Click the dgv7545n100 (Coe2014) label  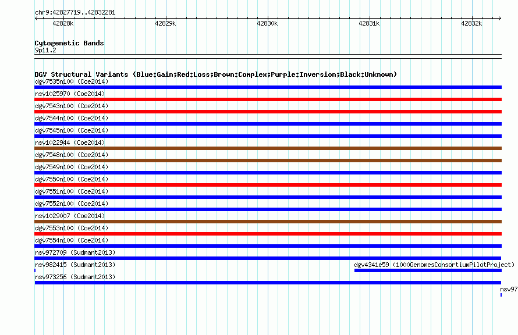(x=72, y=130)
